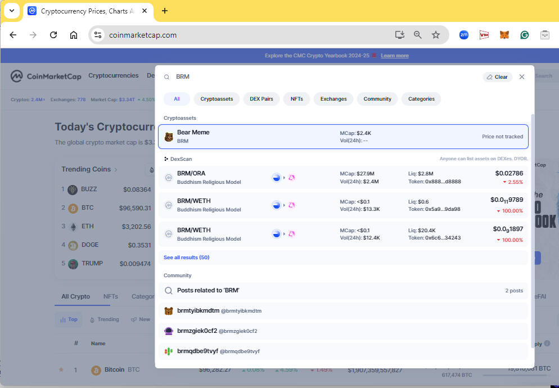The image size is (559, 388).
Task: Open BRM/WETH pair with $13.3K volume
Action: click(x=343, y=205)
